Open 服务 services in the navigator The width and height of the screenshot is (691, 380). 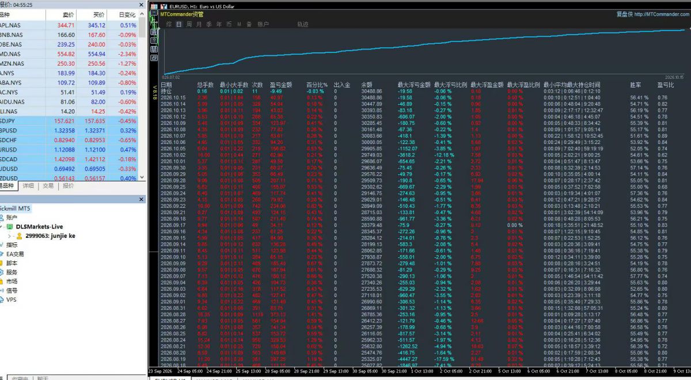[x=12, y=272]
